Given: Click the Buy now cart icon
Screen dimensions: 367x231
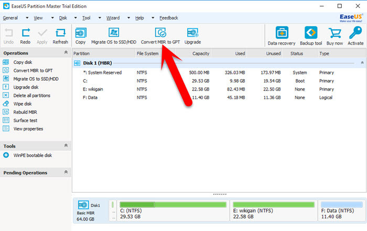Looking at the screenshot, I should [334, 34].
